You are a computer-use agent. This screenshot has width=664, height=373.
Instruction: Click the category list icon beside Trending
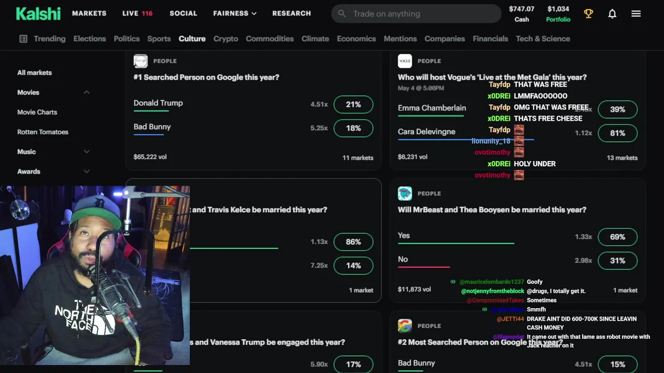pos(23,39)
